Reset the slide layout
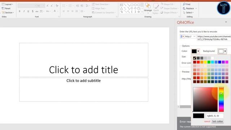231x130 pixels. [6, 8]
